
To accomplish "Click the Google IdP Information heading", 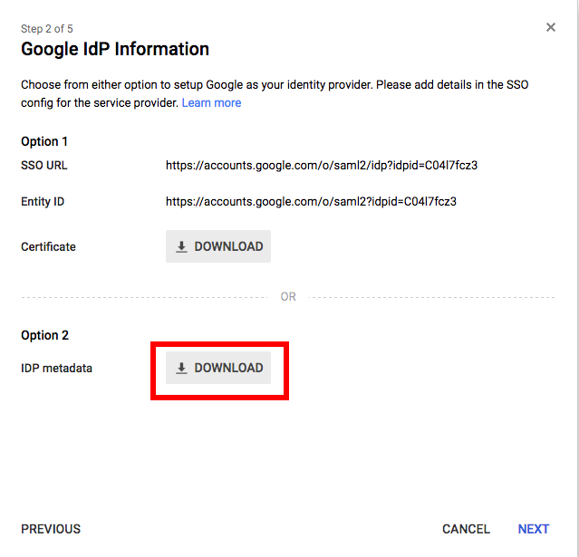I will [115, 49].
